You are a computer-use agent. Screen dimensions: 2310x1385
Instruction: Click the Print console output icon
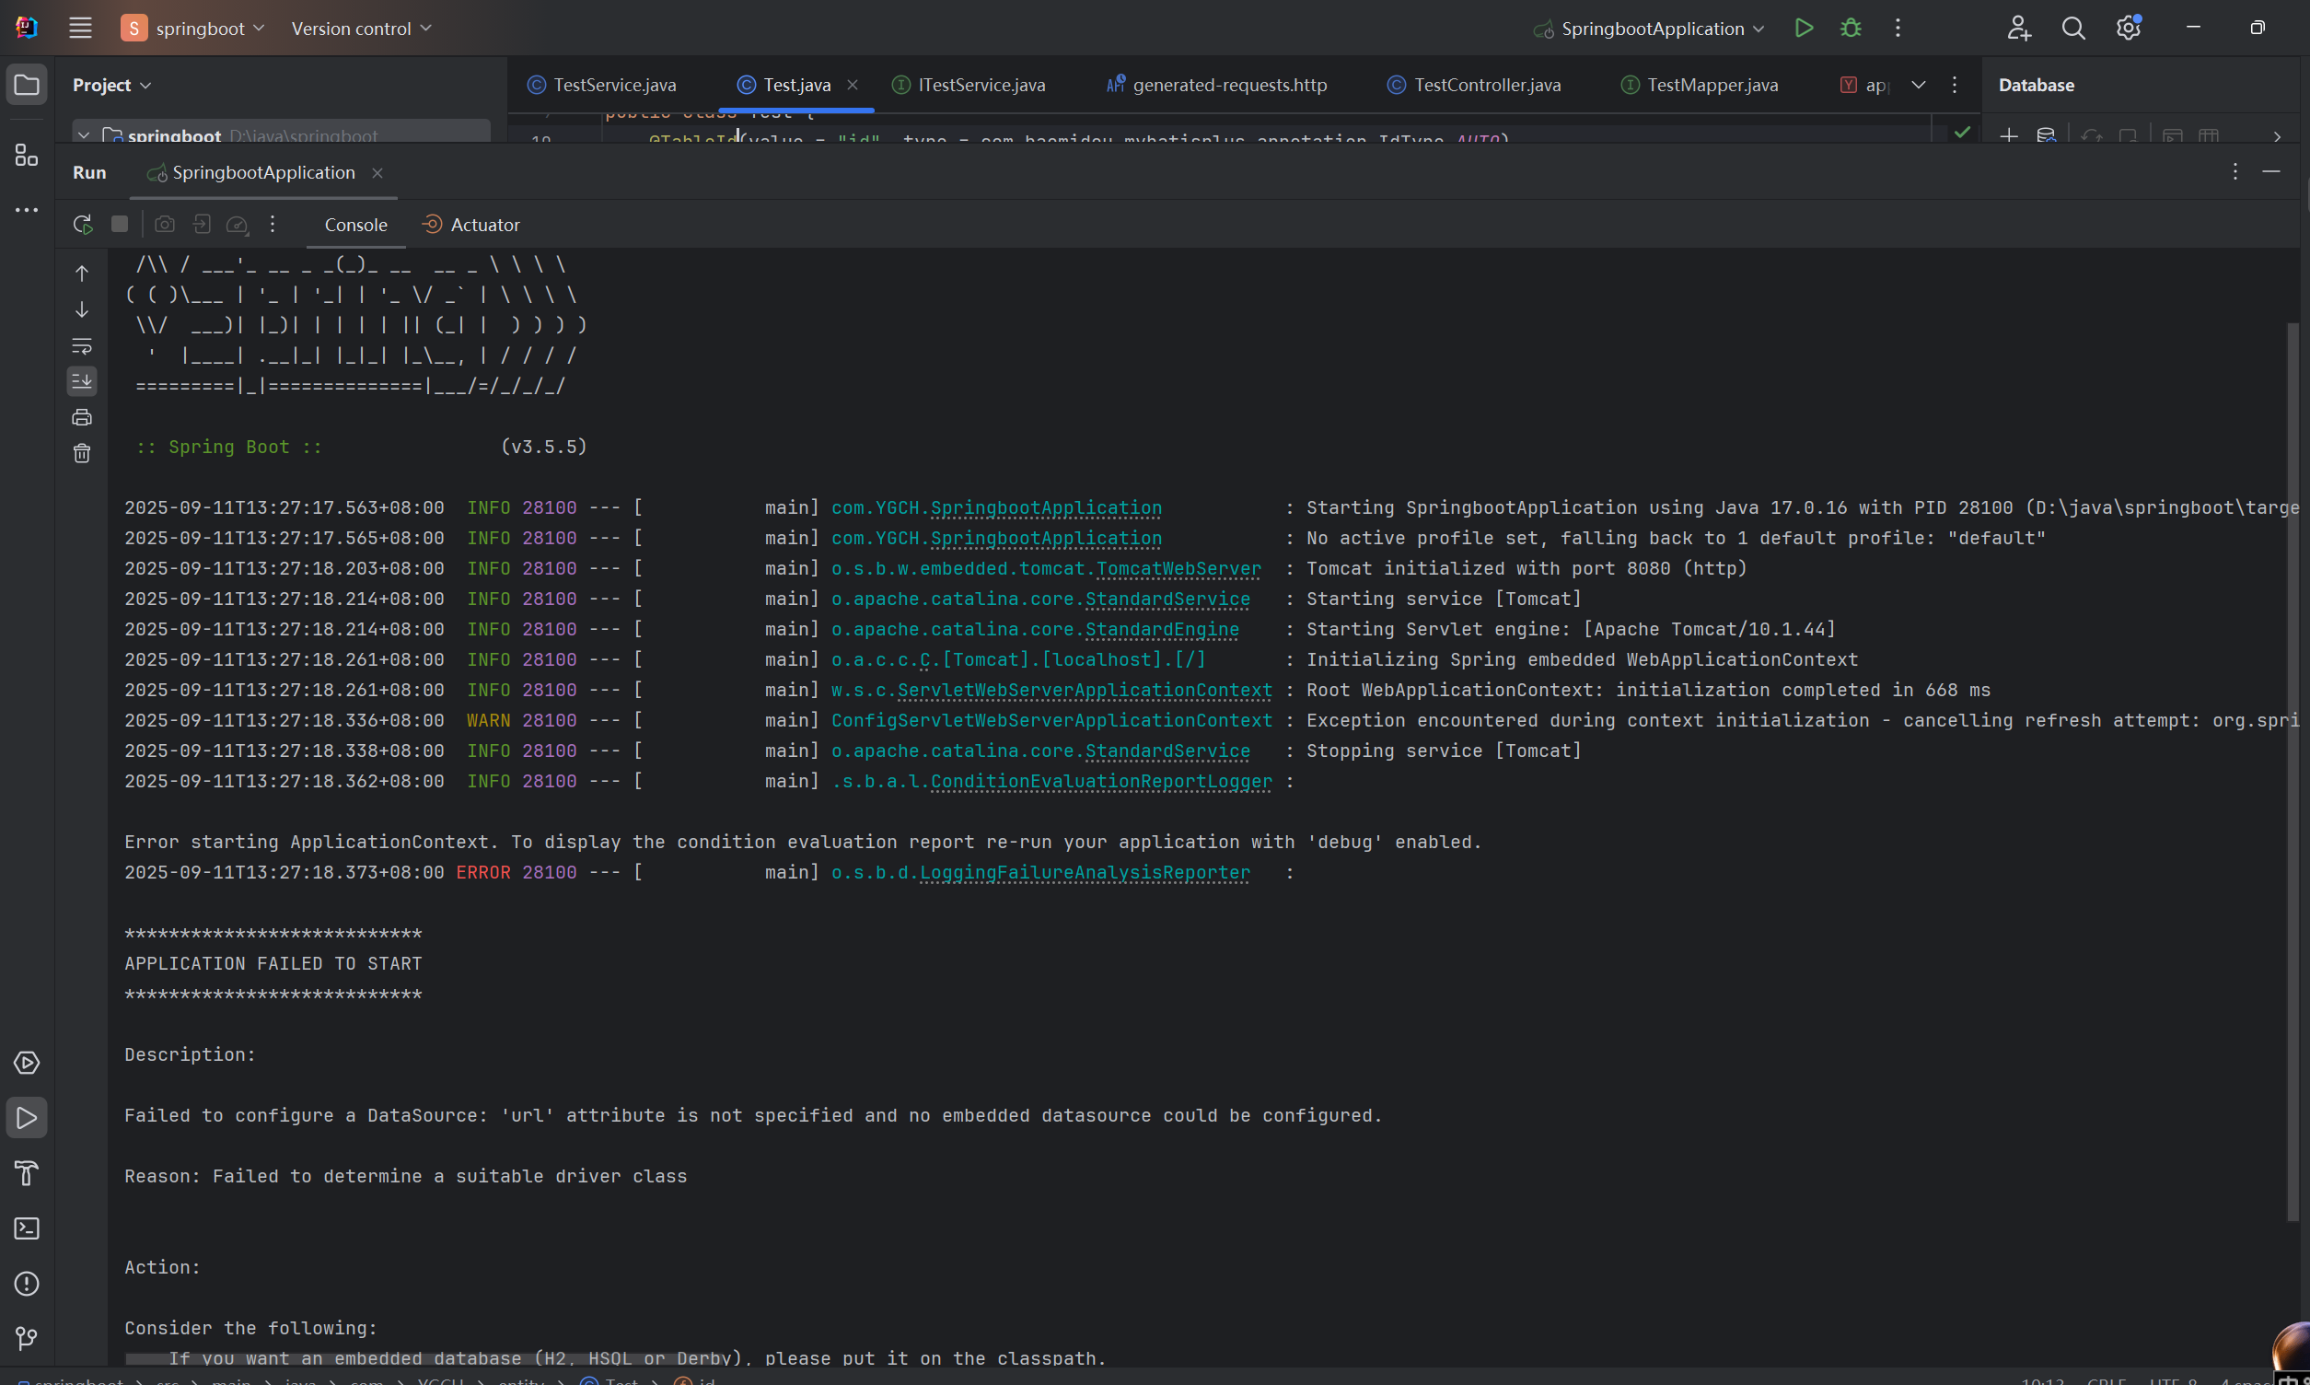tap(82, 417)
